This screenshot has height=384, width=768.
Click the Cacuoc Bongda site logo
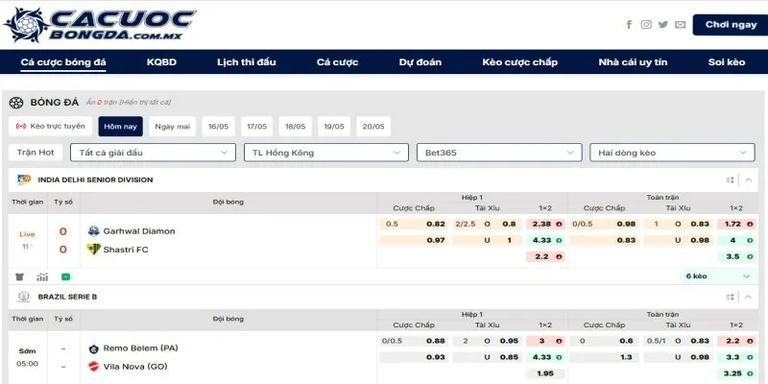point(100,25)
